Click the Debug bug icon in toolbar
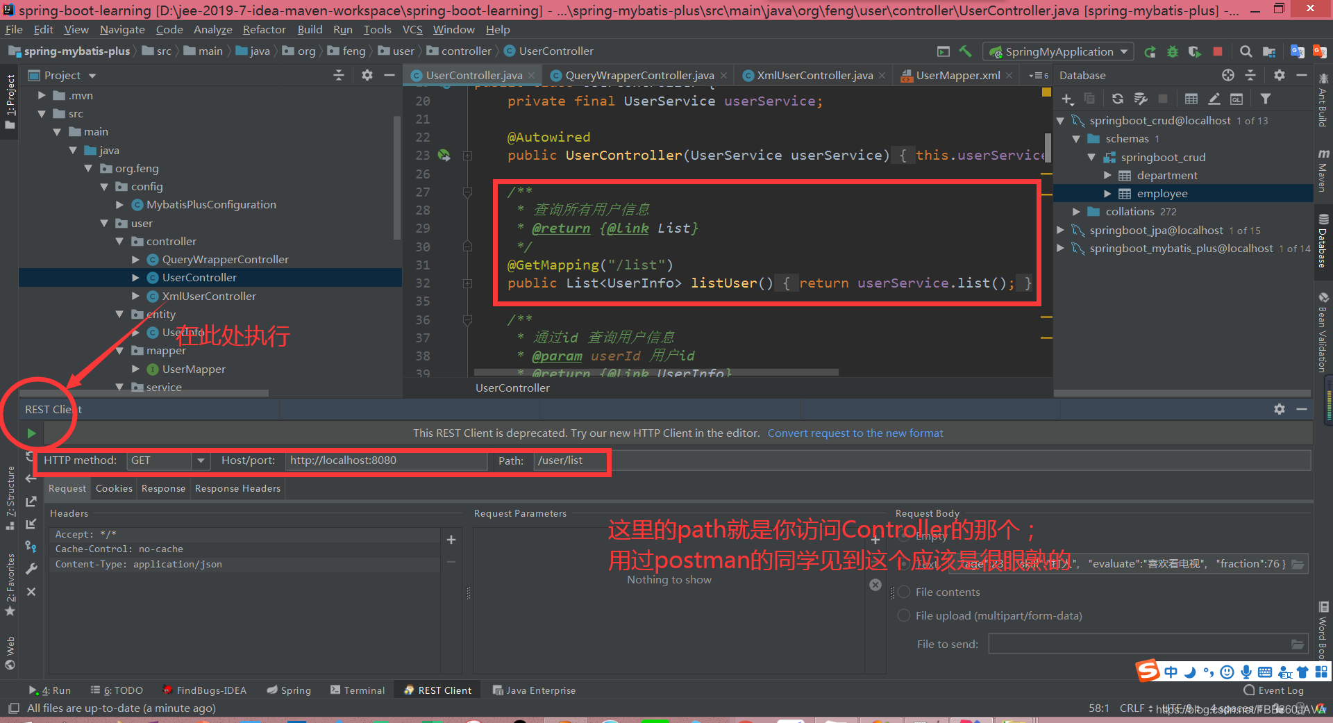Screen dimensions: 1333x723 pyautogui.click(x=1173, y=51)
